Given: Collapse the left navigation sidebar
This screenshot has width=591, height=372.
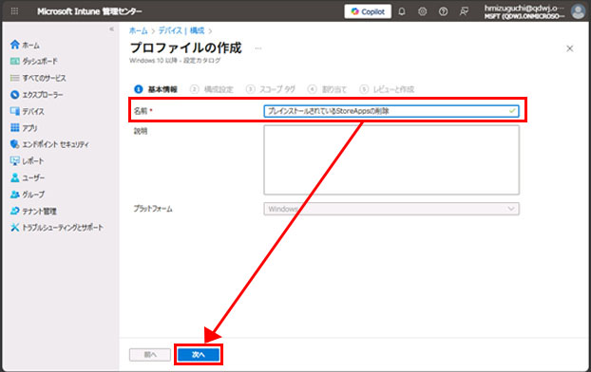Looking at the screenshot, I should 111,29.
